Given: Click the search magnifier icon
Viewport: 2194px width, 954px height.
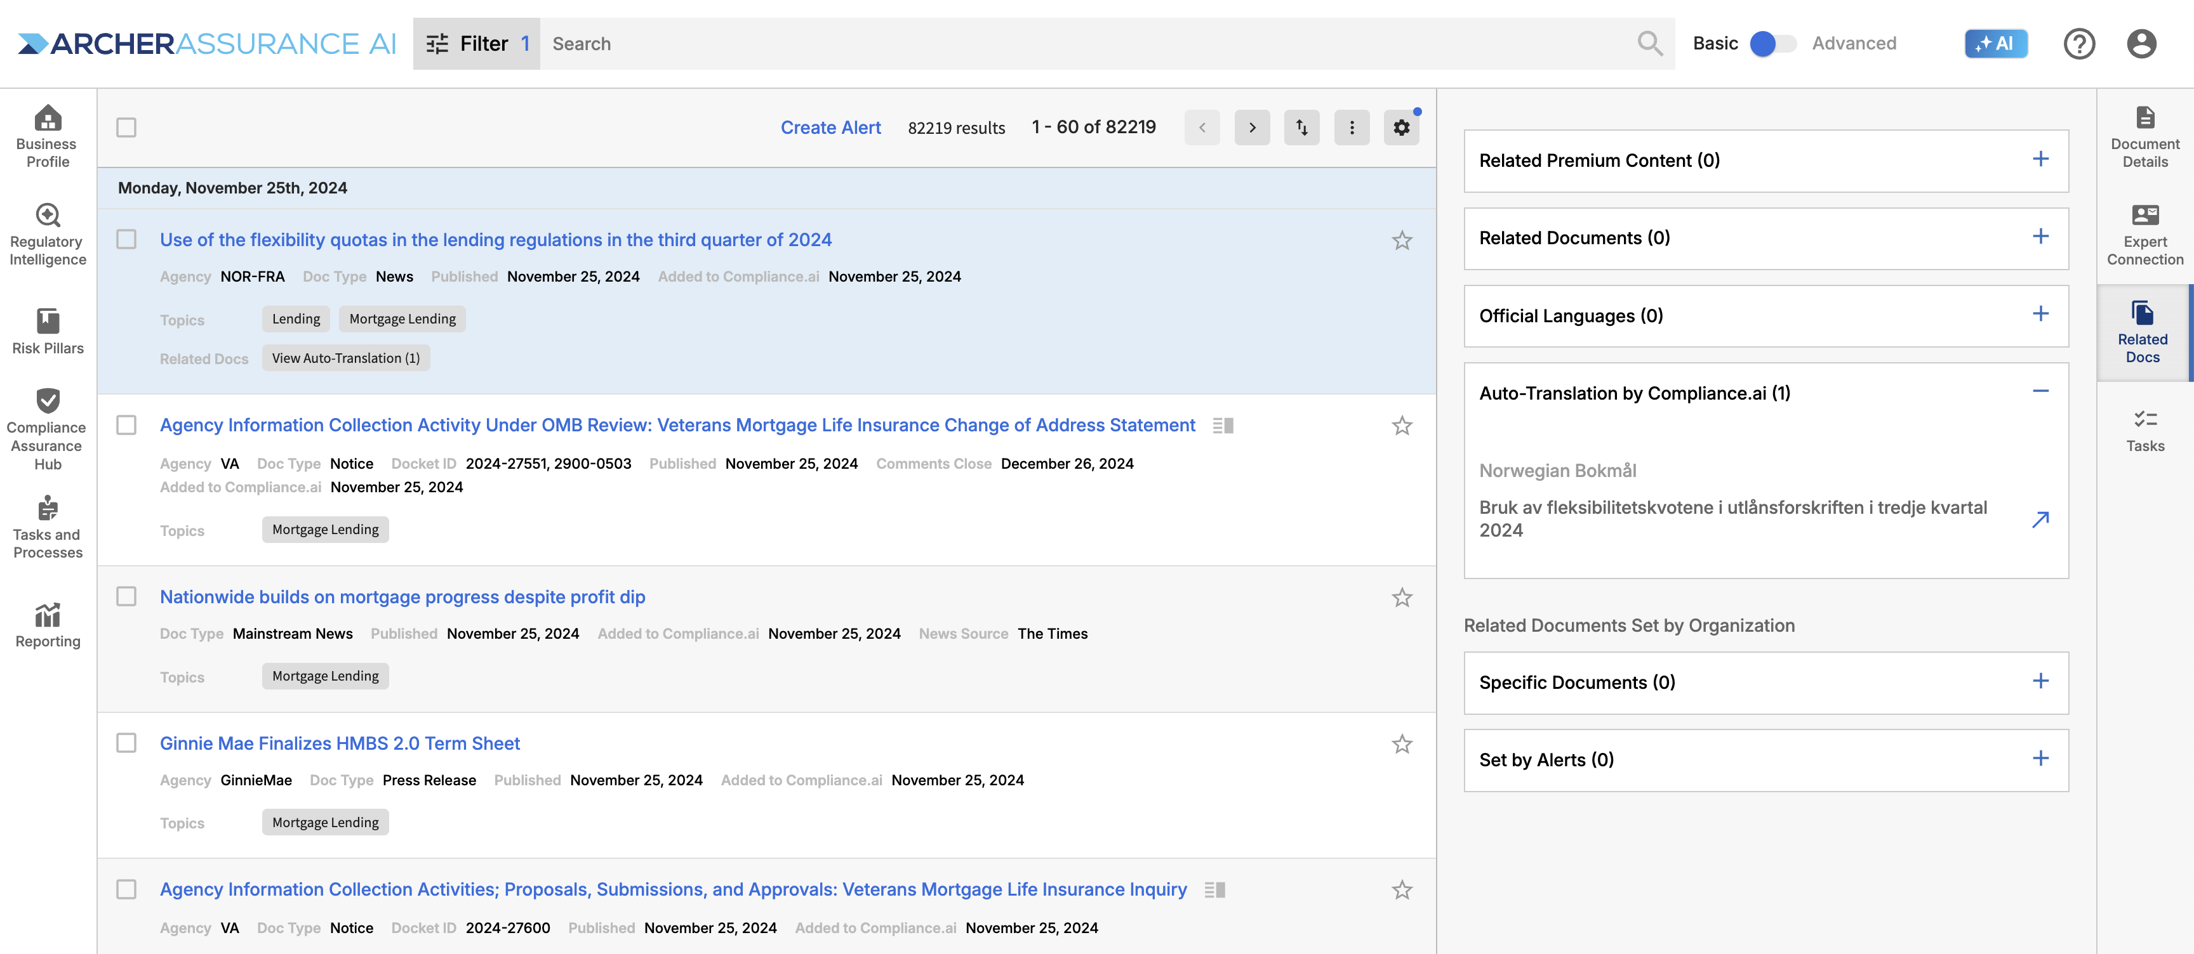Looking at the screenshot, I should (x=1650, y=43).
